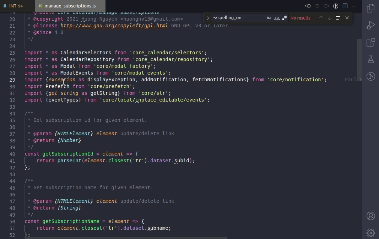This screenshot has height=239, width=379.
Task: Open the Extensions view
Action: (x=370, y=42)
